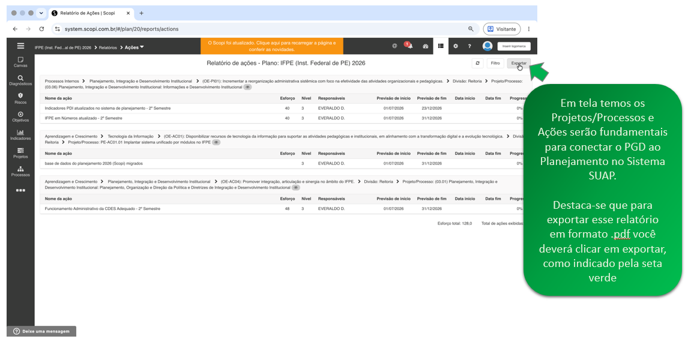Screen dimensions: 688x342
Task: Go back in browser history
Action: (16, 29)
